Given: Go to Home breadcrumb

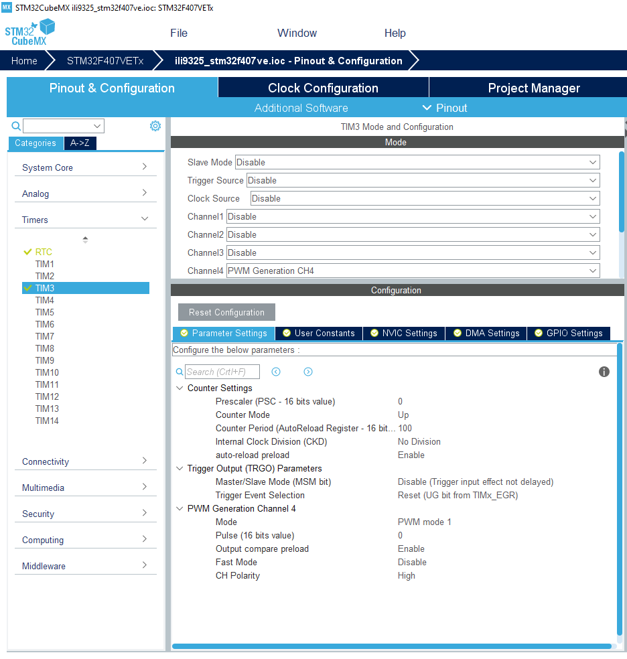Looking at the screenshot, I should [24, 60].
